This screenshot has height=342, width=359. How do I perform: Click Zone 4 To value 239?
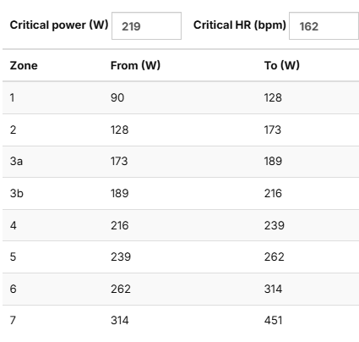pos(275,225)
